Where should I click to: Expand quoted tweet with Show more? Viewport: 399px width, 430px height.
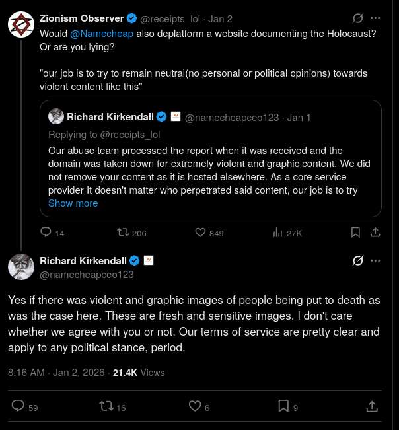coord(73,203)
